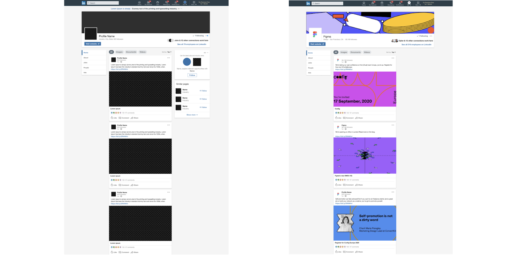Open My Network icon on the Figma page
511x255 pixels.
pos(373,3)
